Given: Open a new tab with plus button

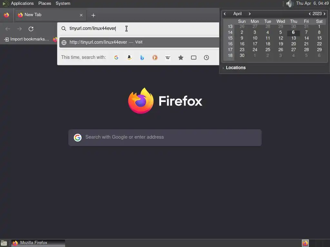Looking at the screenshot, I should 93,15.
